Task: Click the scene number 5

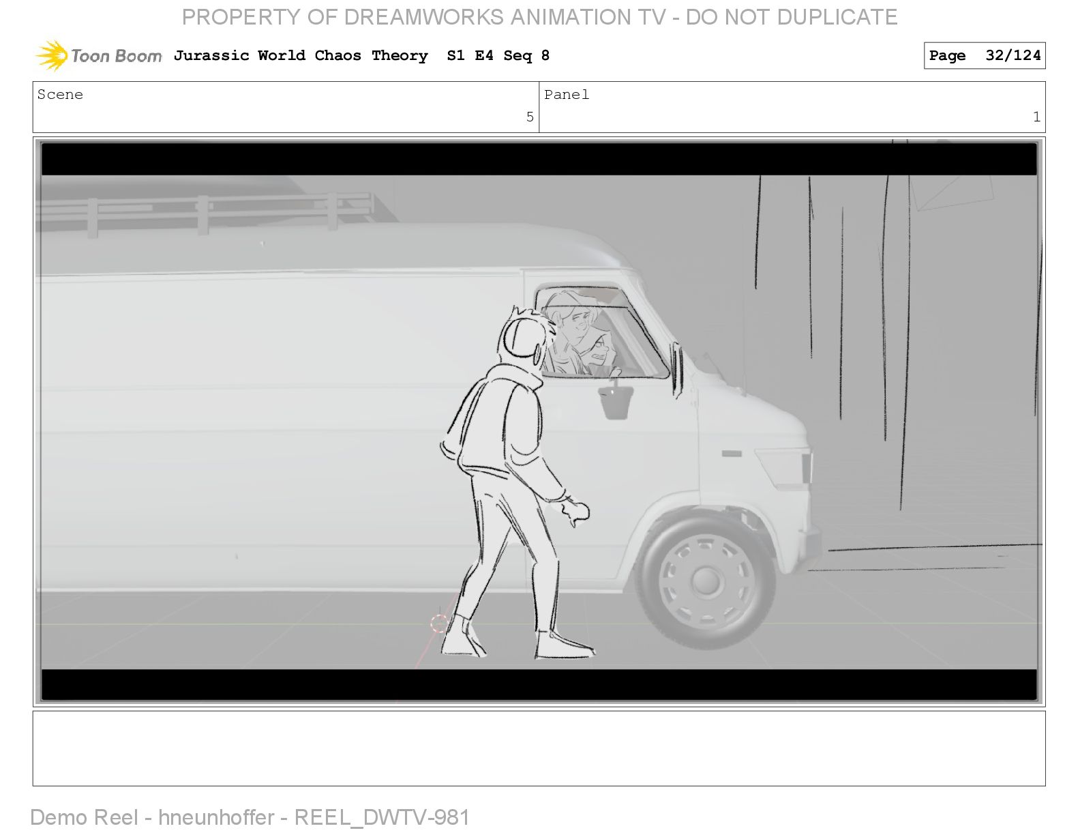Action: (530, 117)
